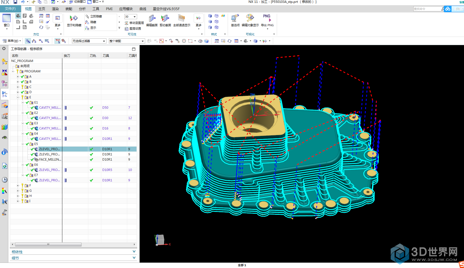The image size is (464, 268).
Task: Maximize the operation navigator panel
Action: 134,49
